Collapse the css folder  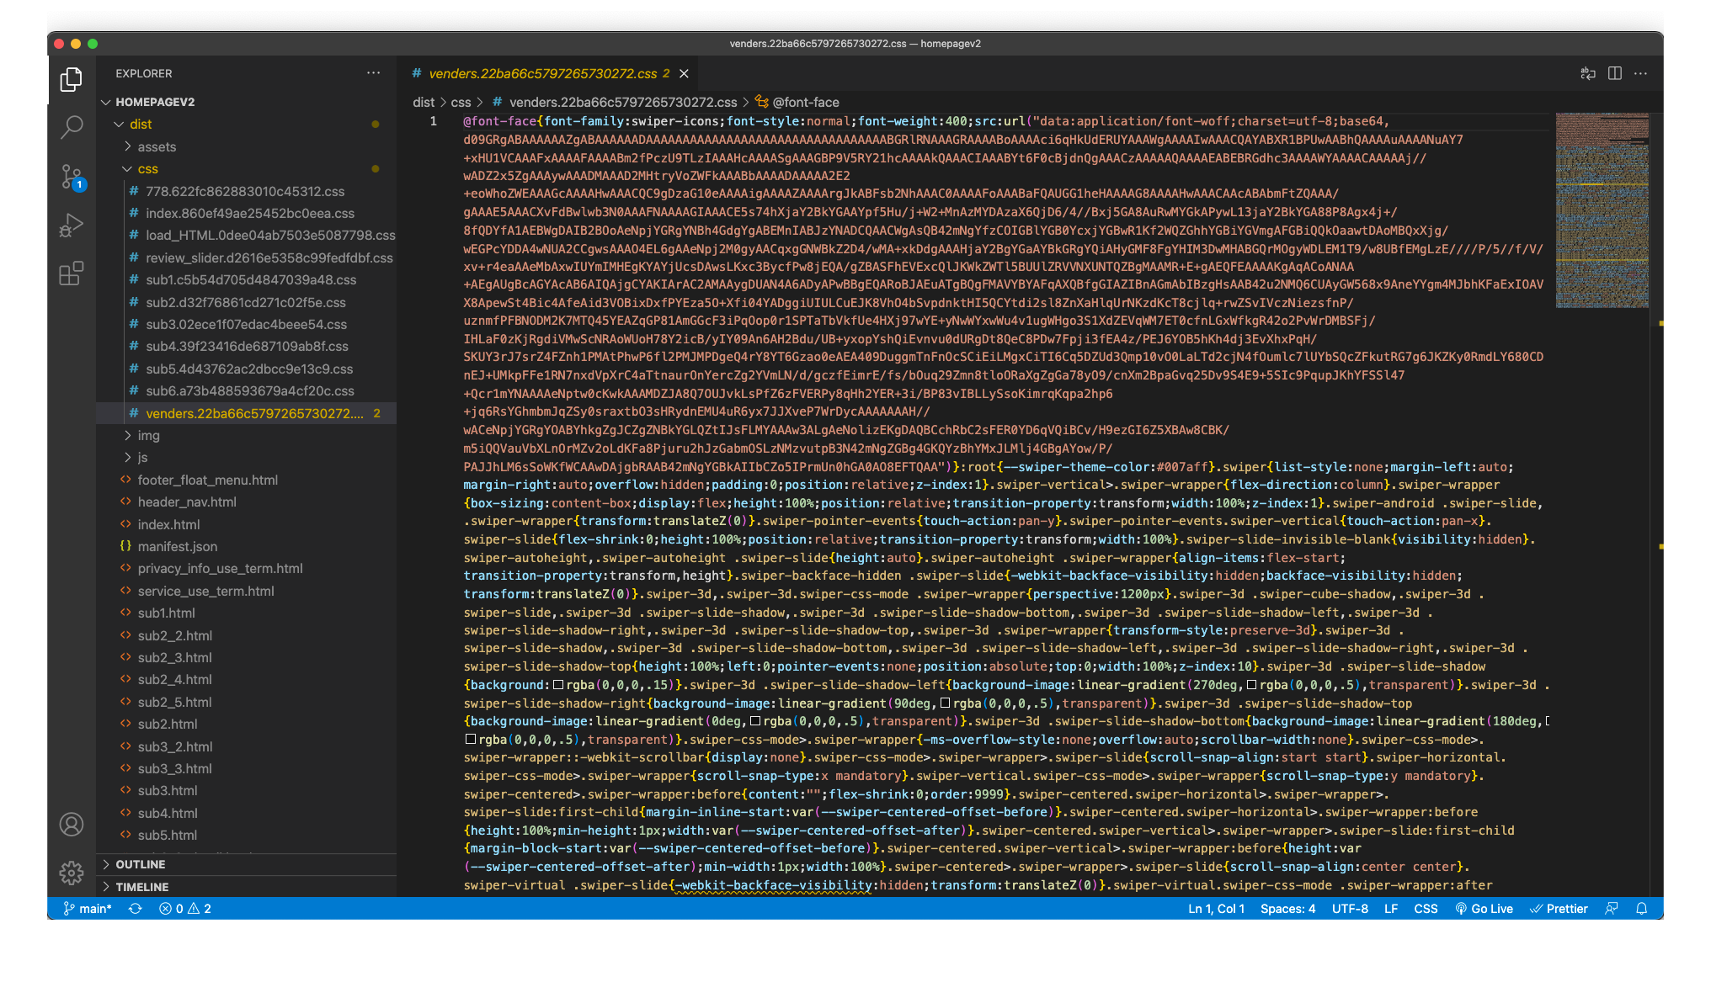point(148,168)
